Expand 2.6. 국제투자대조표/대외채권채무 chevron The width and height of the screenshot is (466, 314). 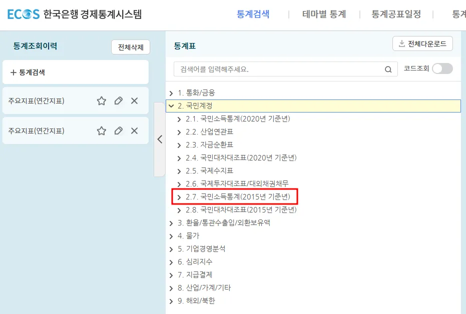pos(179,184)
